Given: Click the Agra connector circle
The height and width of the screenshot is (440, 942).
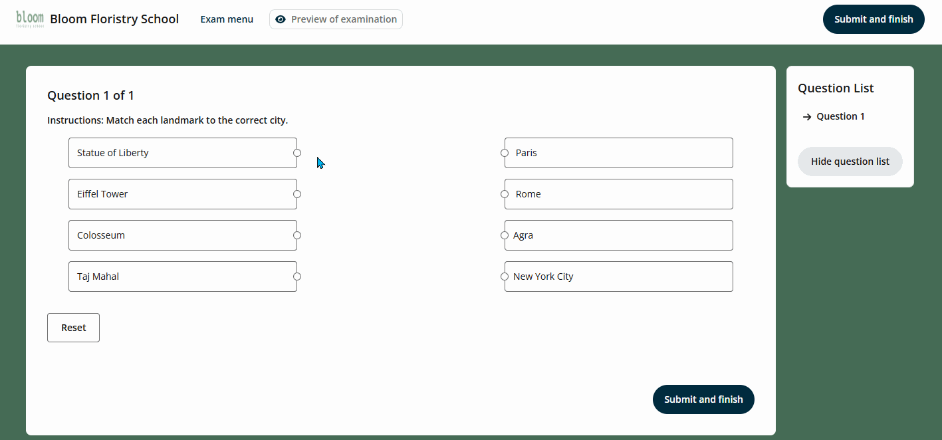Looking at the screenshot, I should pyautogui.click(x=505, y=235).
